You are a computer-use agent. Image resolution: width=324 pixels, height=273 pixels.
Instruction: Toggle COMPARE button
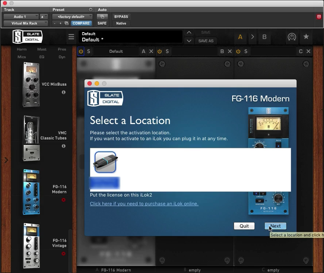(81, 23)
